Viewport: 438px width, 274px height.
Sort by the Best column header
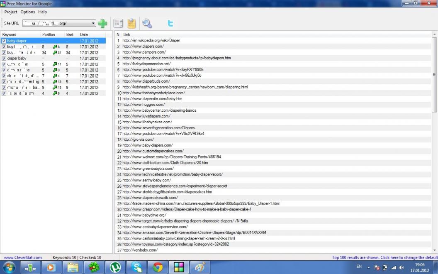tap(71, 35)
